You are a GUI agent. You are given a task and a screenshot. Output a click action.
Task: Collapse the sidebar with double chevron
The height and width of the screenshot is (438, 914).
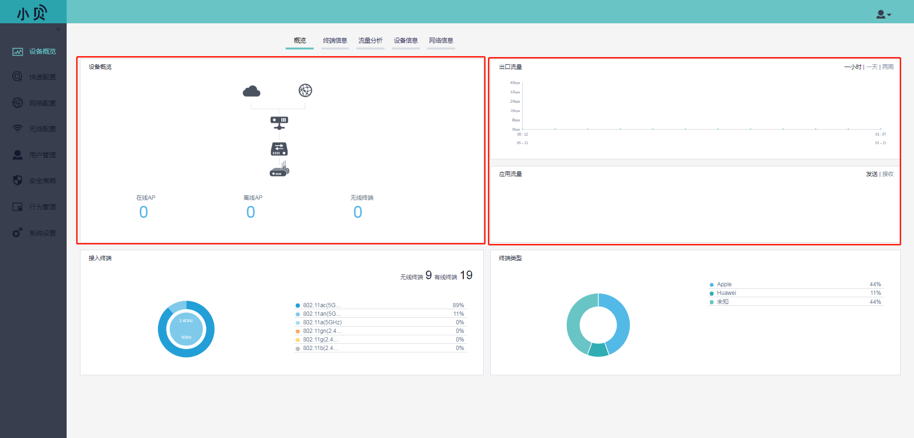point(58,29)
